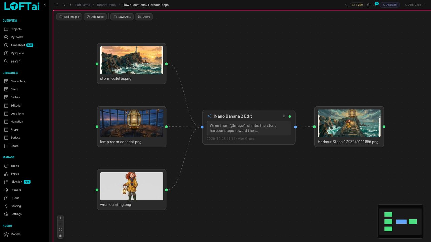Select the wren-painting.png thumbnail
The width and height of the screenshot is (431, 242).
click(x=132, y=186)
